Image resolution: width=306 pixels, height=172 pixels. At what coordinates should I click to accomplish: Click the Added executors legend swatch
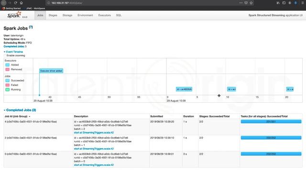coord(8,65)
